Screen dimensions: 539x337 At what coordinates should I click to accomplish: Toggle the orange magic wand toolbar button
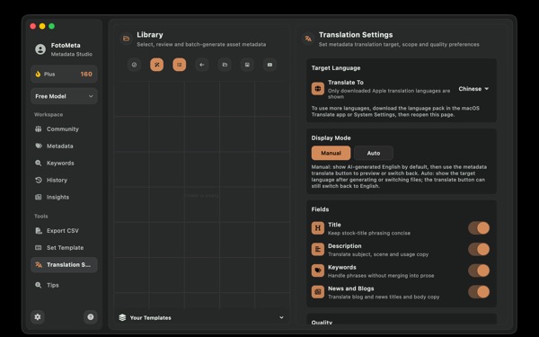pyautogui.click(x=156, y=65)
